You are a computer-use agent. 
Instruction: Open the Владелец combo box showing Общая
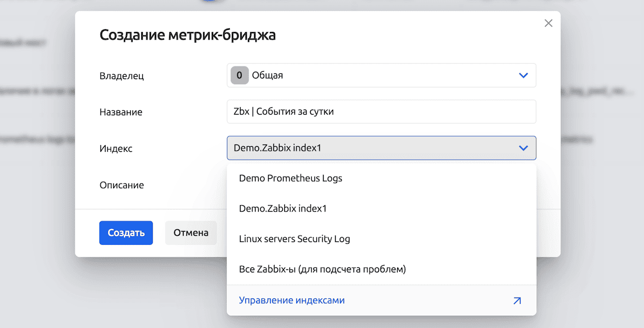[x=381, y=75]
